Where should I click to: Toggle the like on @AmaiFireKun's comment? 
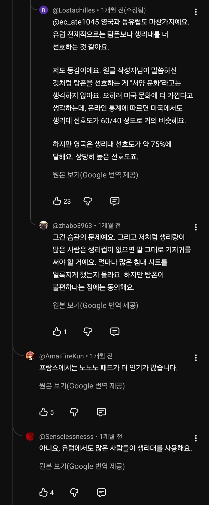(x=44, y=412)
